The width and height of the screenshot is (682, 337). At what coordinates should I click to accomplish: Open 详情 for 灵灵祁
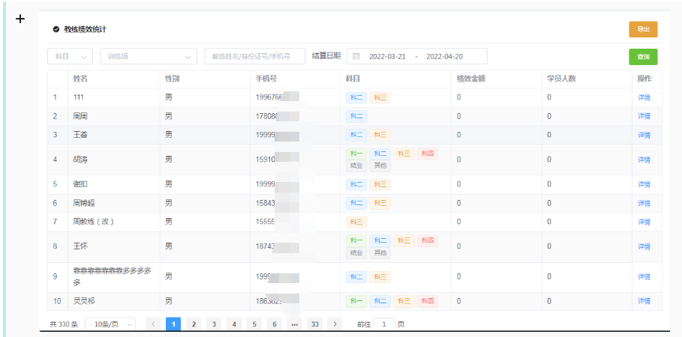(x=644, y=301)
